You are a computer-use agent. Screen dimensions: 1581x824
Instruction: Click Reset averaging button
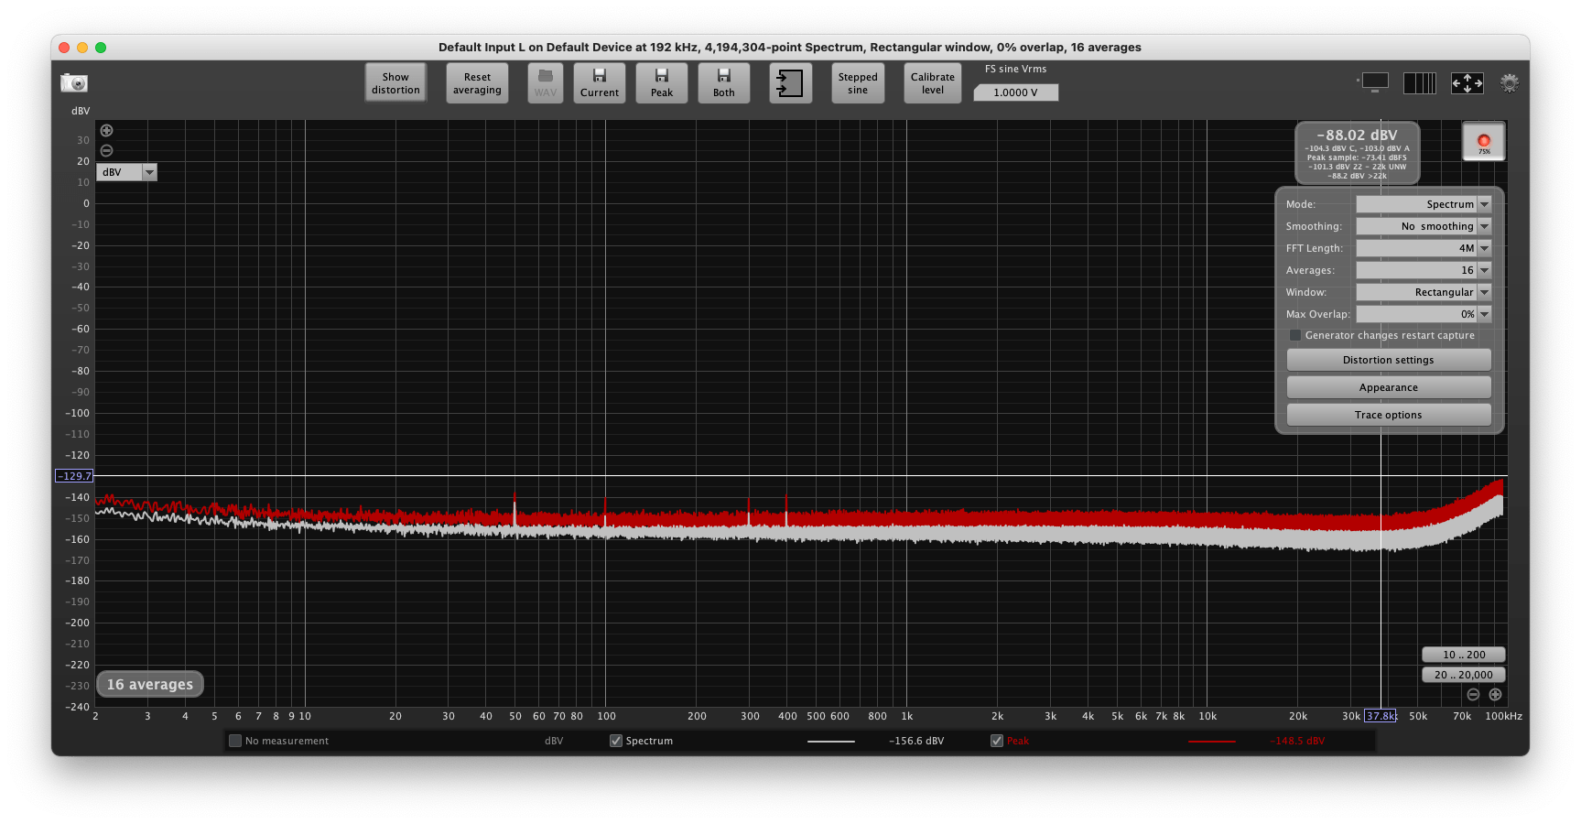[x=477, y=83]
